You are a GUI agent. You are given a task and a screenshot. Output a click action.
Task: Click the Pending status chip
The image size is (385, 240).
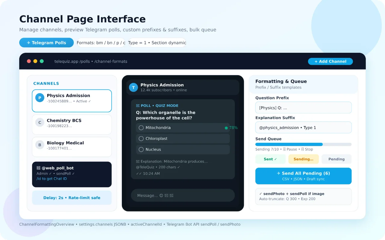tap(336, 159)
